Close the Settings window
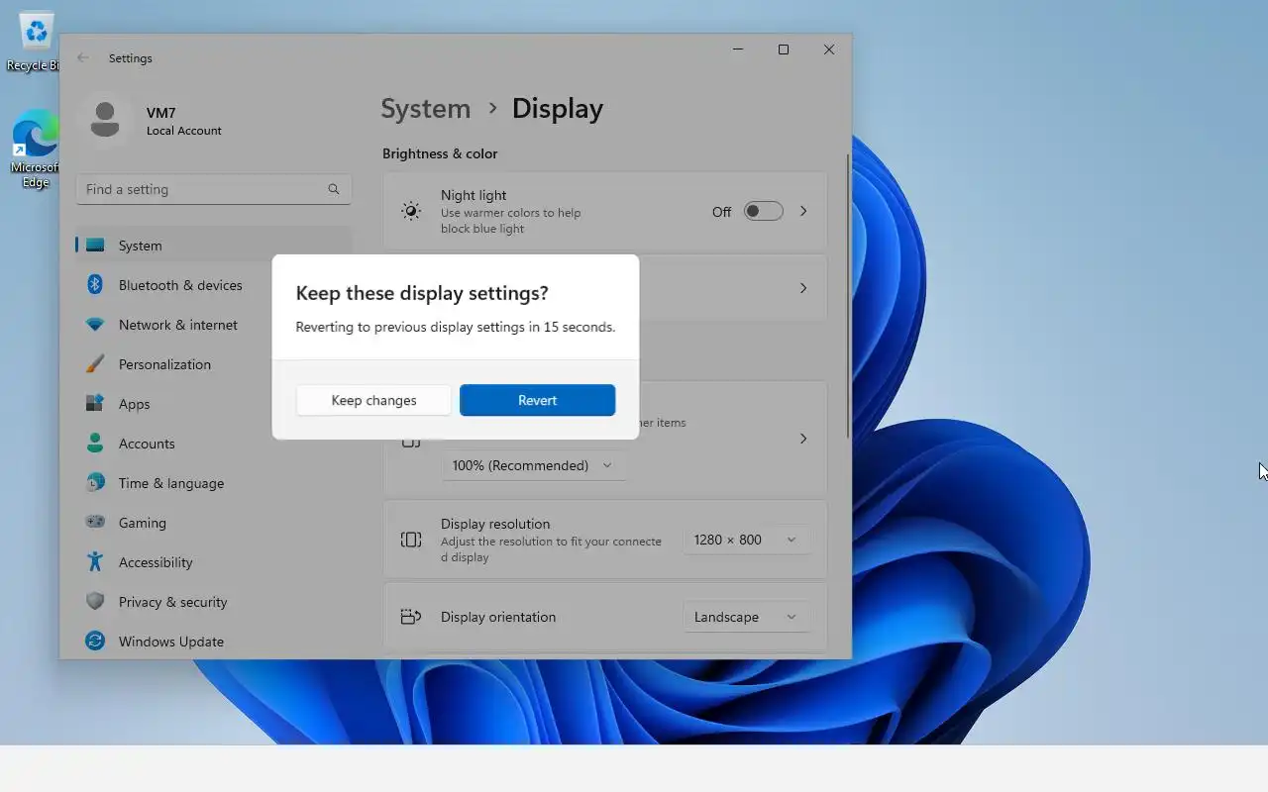 [x=829, y=49]
